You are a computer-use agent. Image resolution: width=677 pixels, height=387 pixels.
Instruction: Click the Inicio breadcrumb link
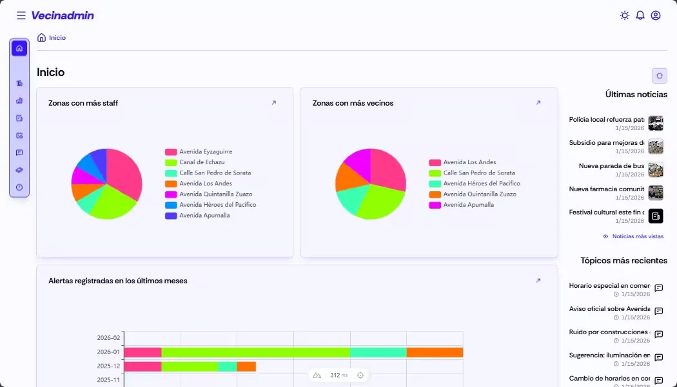tap(57, 38)
